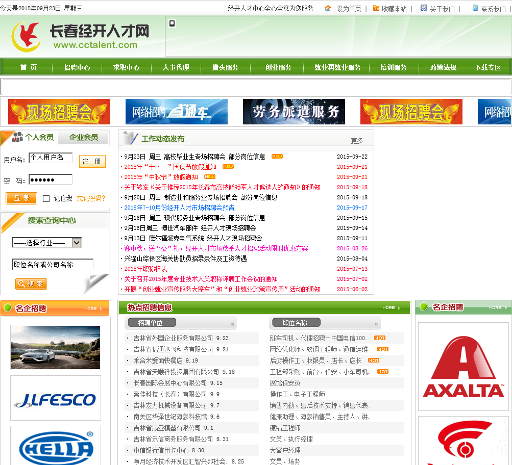The image size is (512, 465).
Task: Open 就业再就业服务 navigation item
Action: pyautogui.click(x=337, y=67)
